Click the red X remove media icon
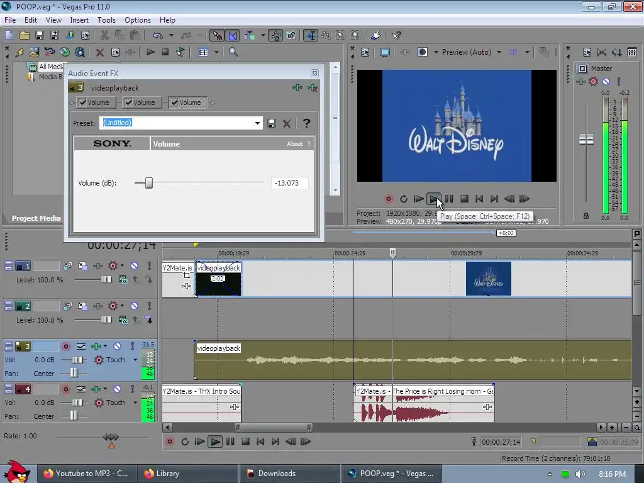644x483 pixels. click(x=99, y=52)
